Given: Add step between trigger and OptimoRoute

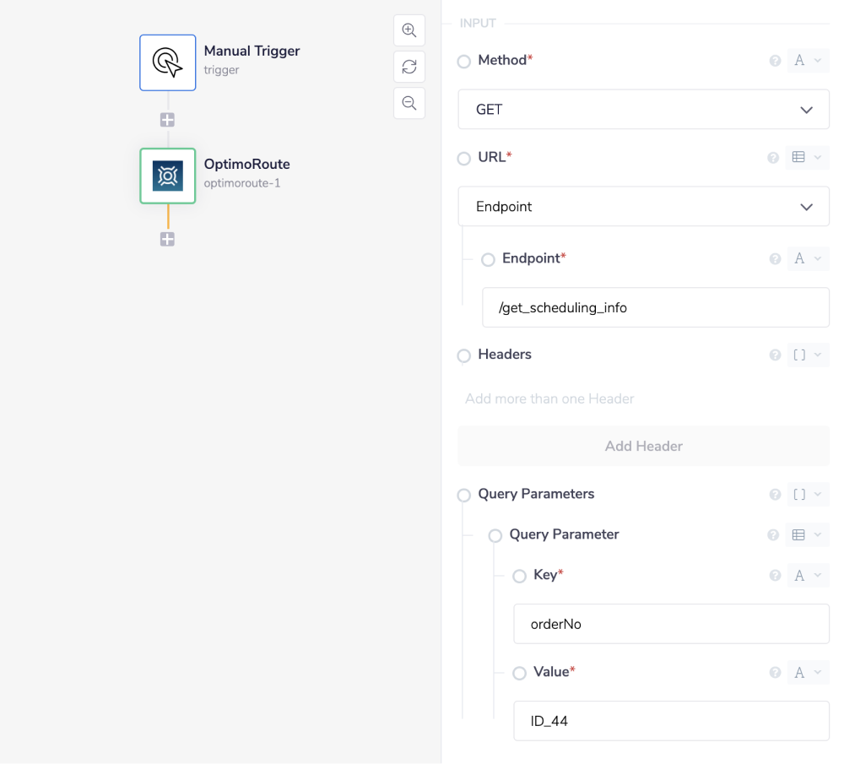Looking at the screenshot, I should point(167,120).
